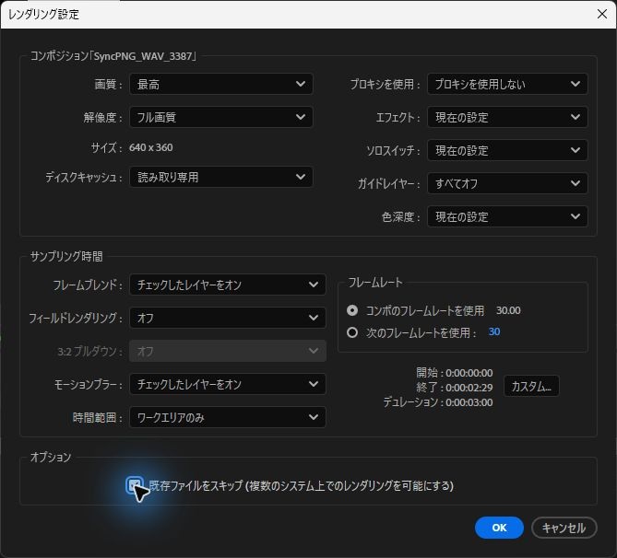This screenshot has width=617, height=558.
Task: Click the size value 640 x 360
Action: (x=151, y=147)
